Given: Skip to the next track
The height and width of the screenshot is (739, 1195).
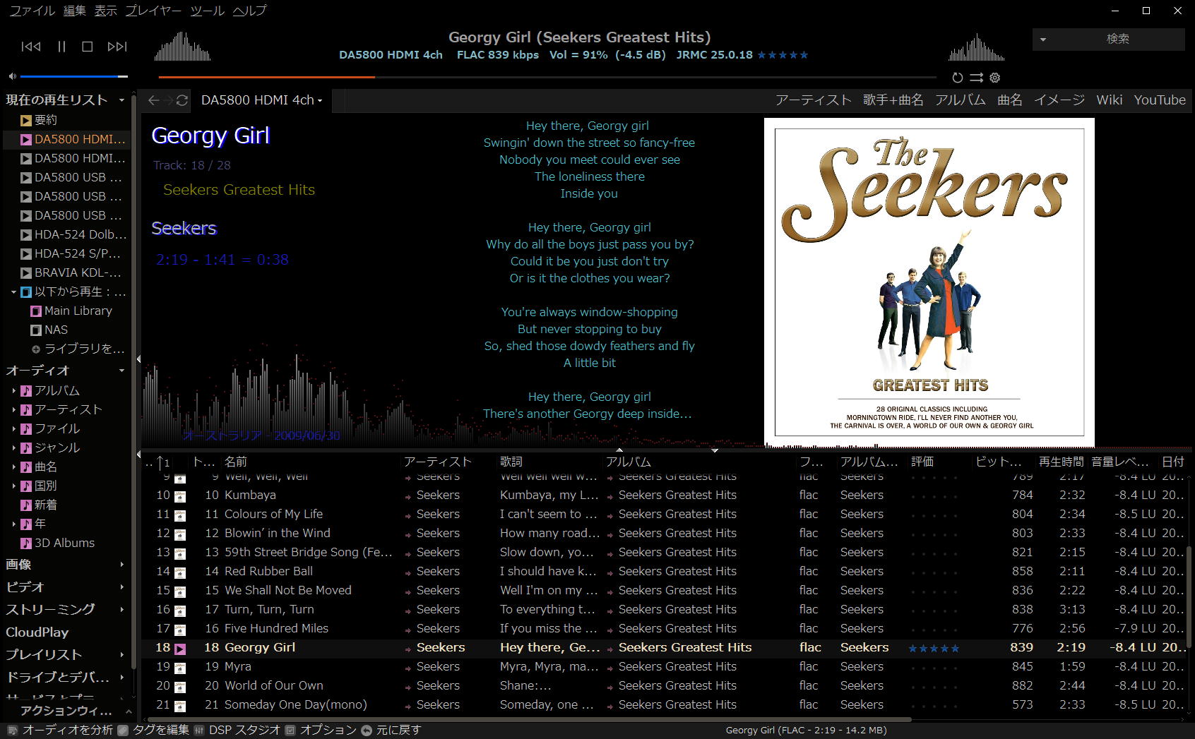Looking at the screenshot, I should point(117,47).
